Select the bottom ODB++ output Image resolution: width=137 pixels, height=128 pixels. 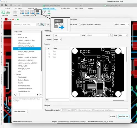pos(21,54)
